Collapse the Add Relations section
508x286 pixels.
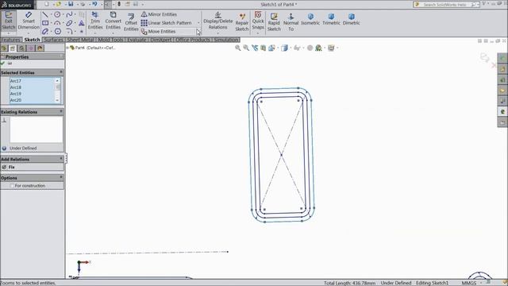[x=61, y=159]
